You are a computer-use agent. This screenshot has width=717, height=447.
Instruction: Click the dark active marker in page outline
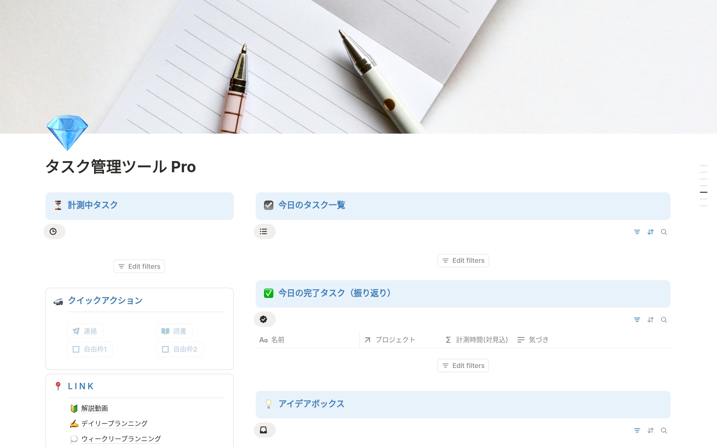(704, 192)
